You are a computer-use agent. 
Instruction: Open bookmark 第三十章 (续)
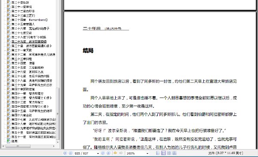click(x=31, y=46)
